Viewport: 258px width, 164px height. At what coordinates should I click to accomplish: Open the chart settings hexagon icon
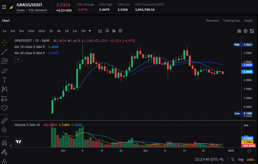click(246, 31)
